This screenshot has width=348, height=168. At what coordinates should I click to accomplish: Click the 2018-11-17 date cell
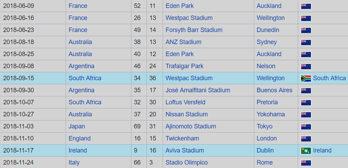point(19,150)
